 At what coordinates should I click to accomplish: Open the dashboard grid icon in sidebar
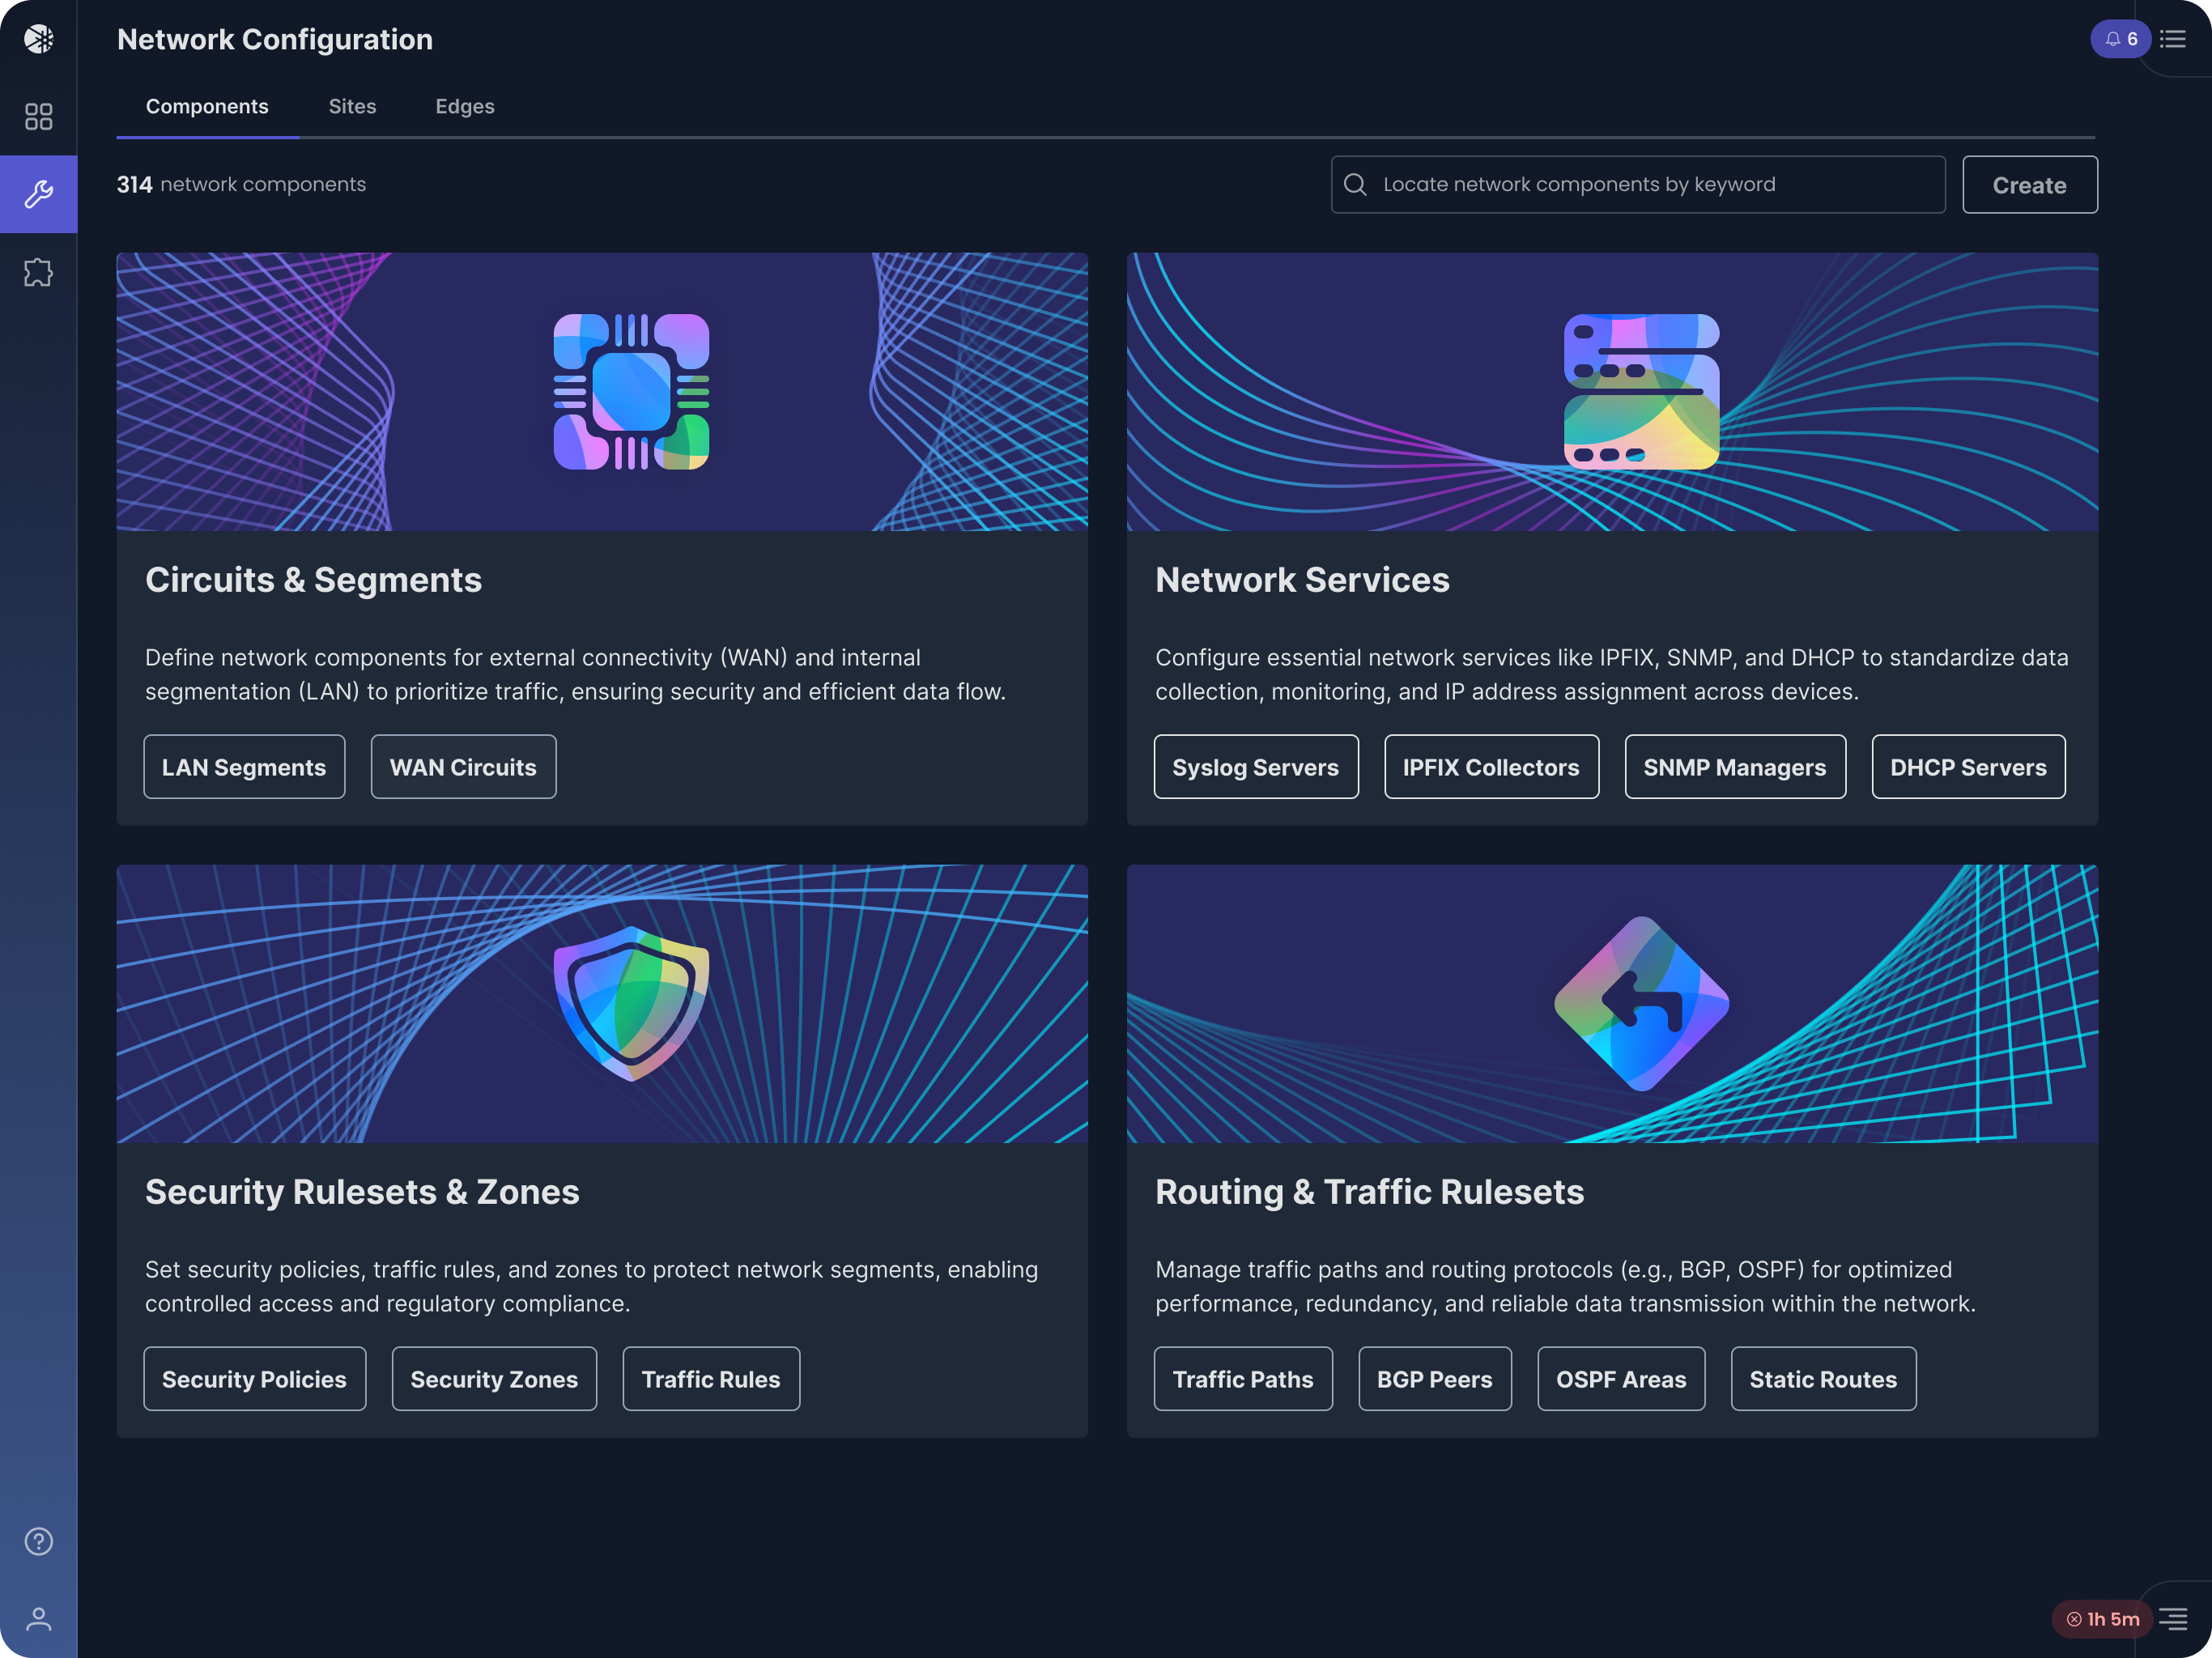pyautogui.click(x=38, y=117)
